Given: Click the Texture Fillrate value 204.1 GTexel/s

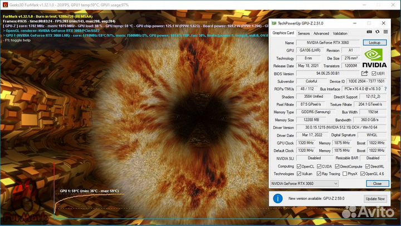Looking at the screenshot, I should pyautogui.click(x=370, y=104).
